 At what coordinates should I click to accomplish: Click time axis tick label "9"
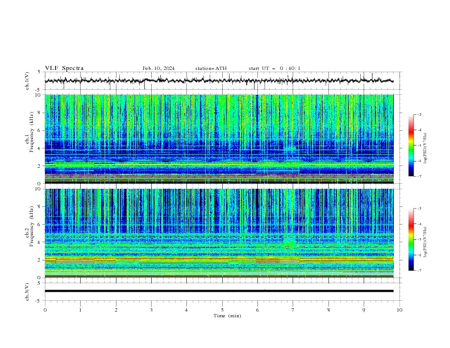point(364,310)
